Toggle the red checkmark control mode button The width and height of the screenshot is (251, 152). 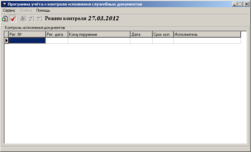[13, 19]
